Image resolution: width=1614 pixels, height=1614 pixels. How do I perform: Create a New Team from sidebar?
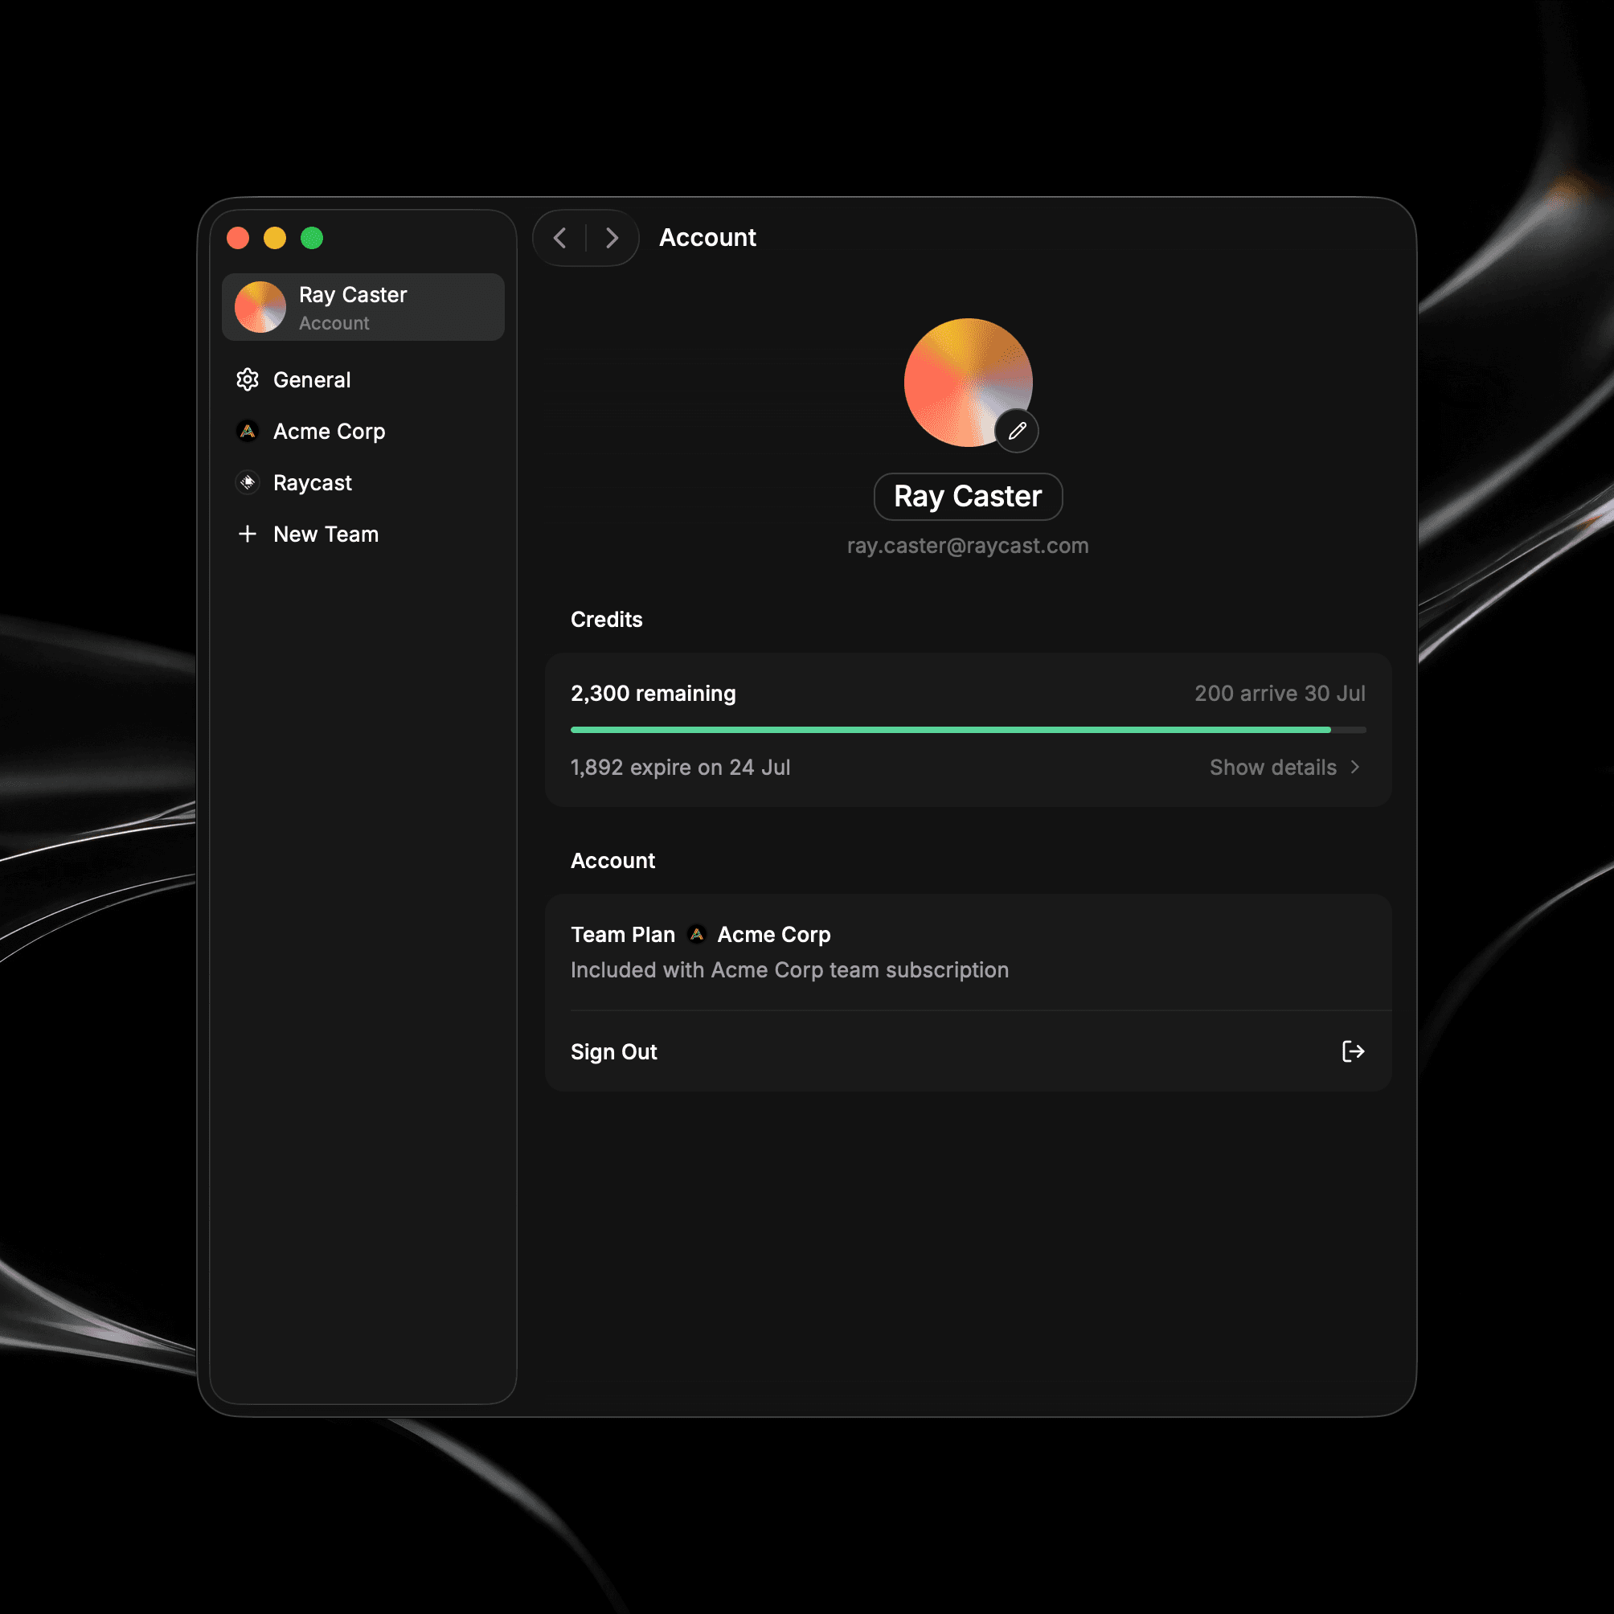363,534
